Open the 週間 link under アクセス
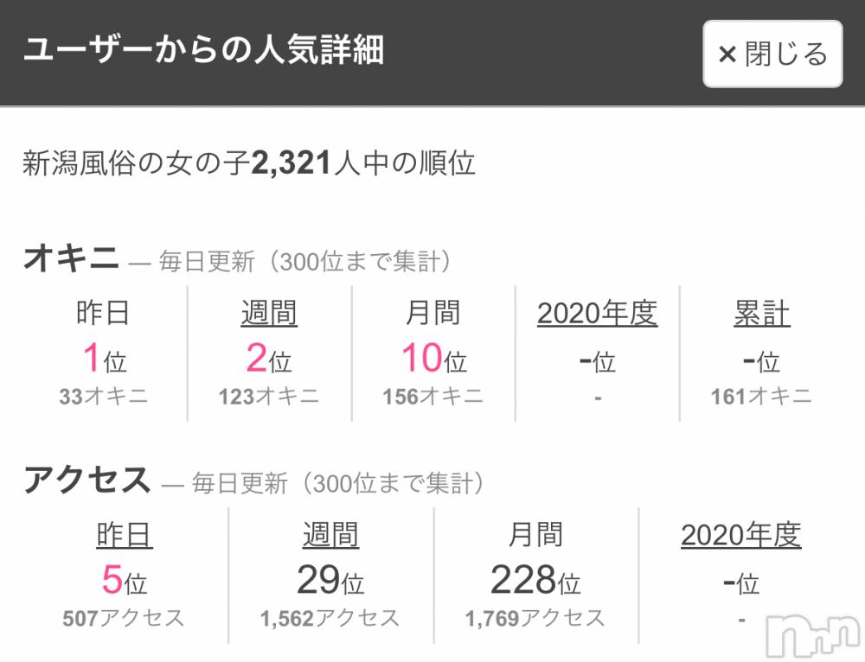The width and height of the screenshot is (865, 662). (x=330, y=536)
